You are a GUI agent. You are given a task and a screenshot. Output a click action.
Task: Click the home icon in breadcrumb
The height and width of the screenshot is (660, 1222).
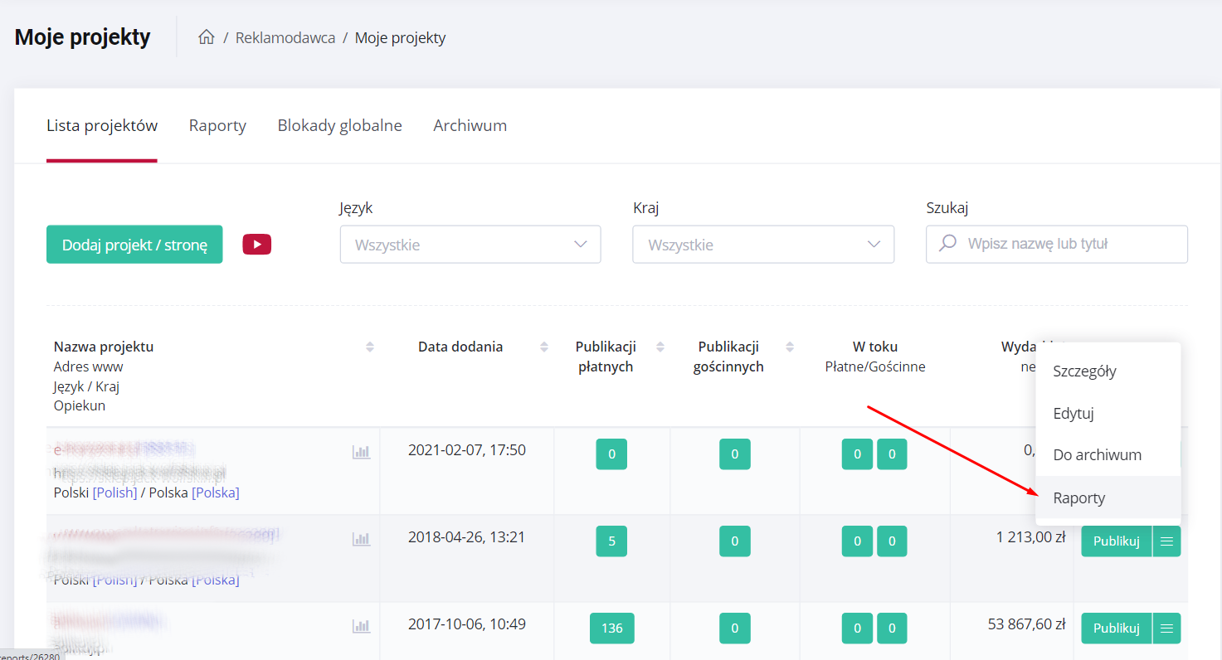click(207, 37)
